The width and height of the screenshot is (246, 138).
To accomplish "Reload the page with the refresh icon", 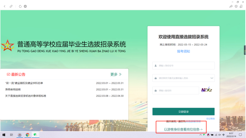I will pyautogui.click(x=20, y=6).
